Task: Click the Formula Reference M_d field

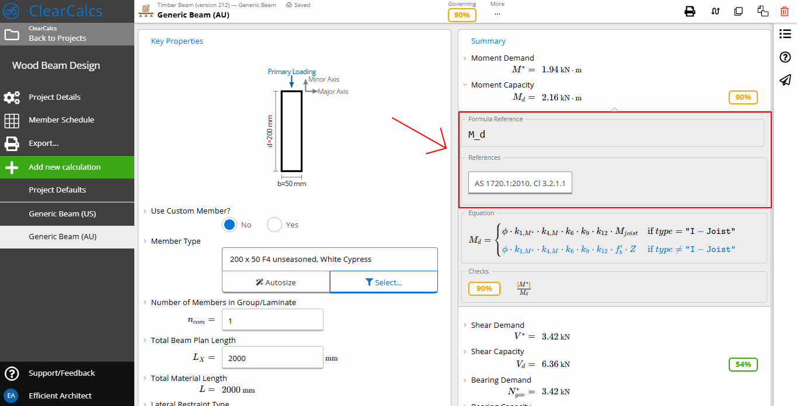Action: click(614, 135)
